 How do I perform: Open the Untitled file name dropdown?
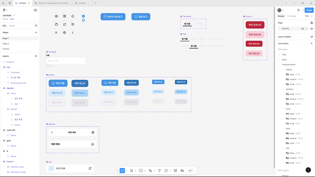pos(14,15)
